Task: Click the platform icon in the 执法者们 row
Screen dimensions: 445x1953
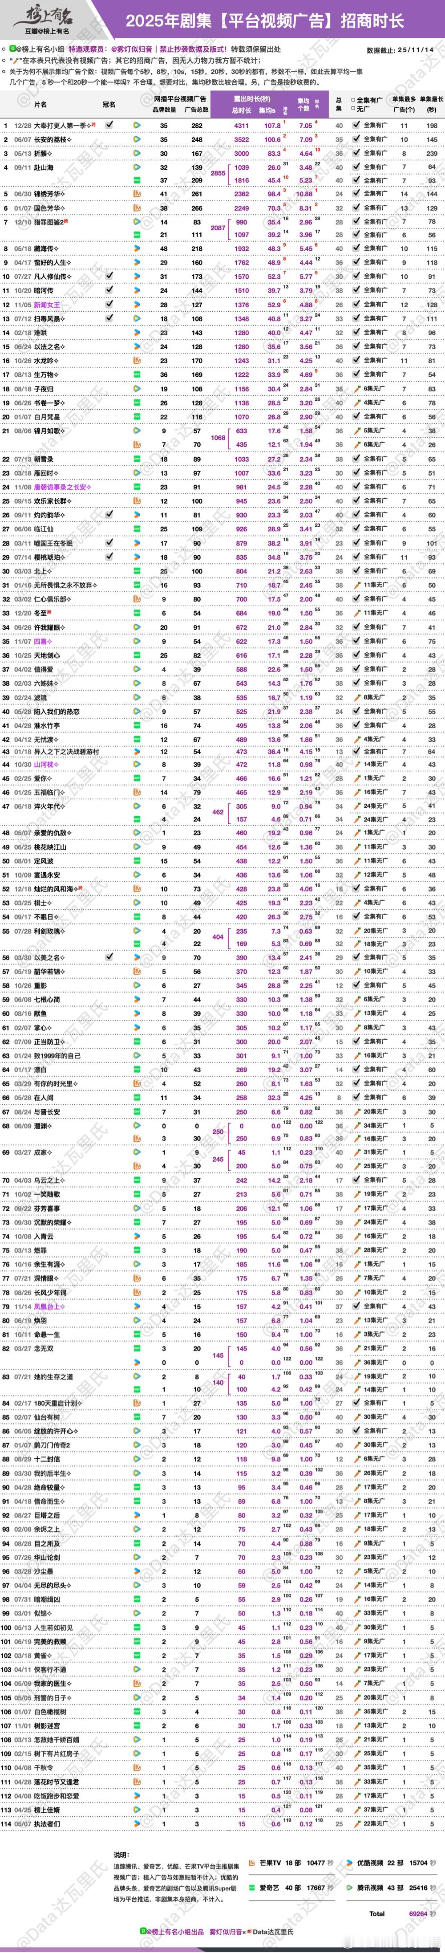Action: click(137, 1823)
